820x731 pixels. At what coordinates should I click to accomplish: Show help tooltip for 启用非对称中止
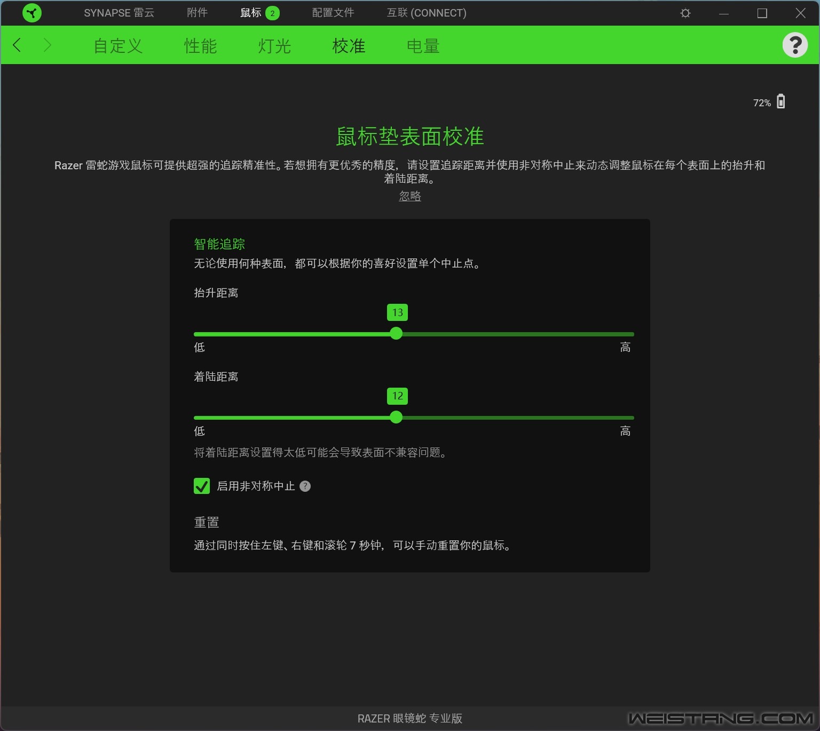coord(305,486)
